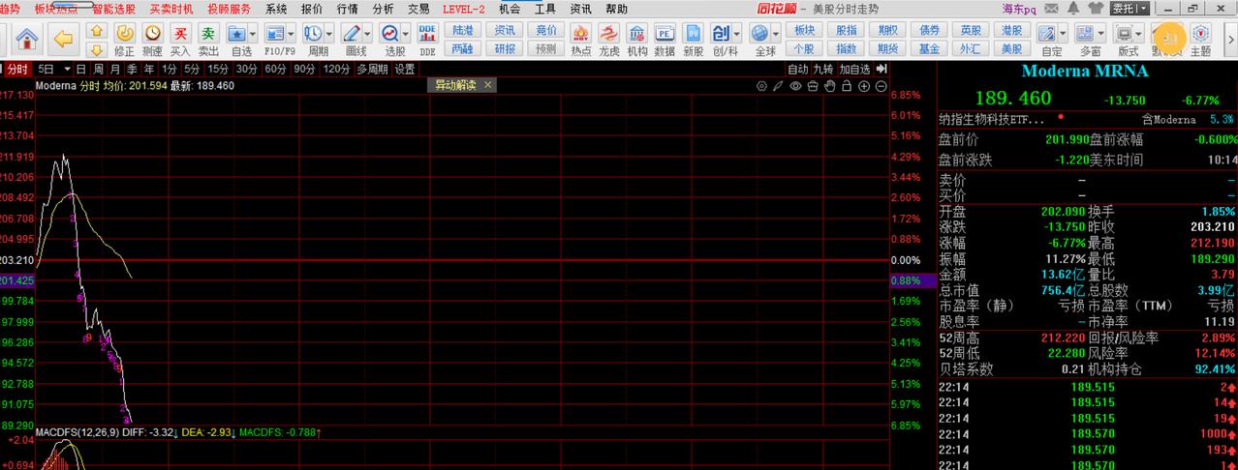Screen dimensions: 1238x470
Task: Open the 龙虎 leaderboard icon
Action: (609, 34)
